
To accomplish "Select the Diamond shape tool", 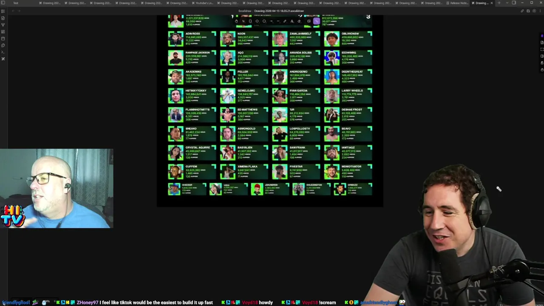I will click(257, 21).
